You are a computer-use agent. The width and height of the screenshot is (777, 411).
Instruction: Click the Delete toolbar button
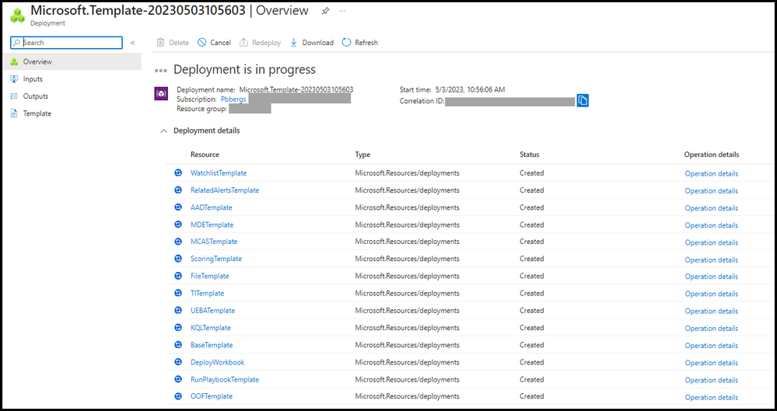(173, 43)
